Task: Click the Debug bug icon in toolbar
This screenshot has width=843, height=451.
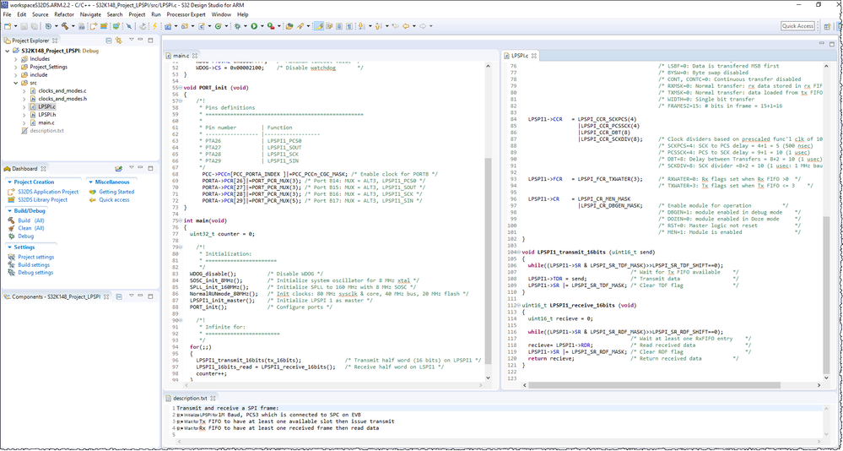Action: pyautogui.click(x=235, y=26)
